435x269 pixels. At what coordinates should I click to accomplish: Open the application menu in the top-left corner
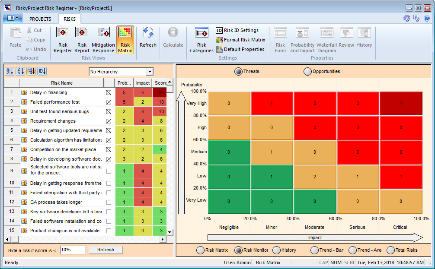tap(13, 18)
